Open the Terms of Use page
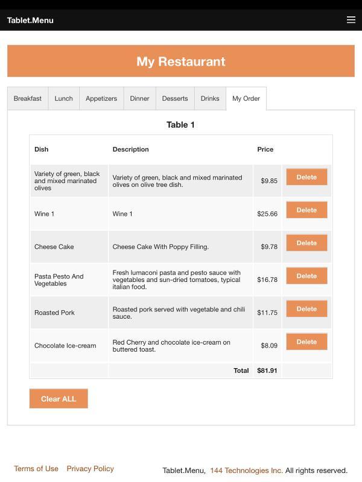The image size is (362, 482). 36,468
